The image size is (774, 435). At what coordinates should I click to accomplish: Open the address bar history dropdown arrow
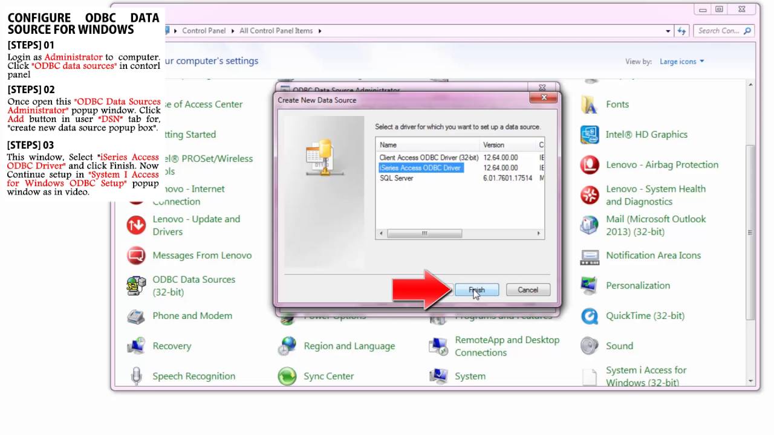click(x=668, y=31)
